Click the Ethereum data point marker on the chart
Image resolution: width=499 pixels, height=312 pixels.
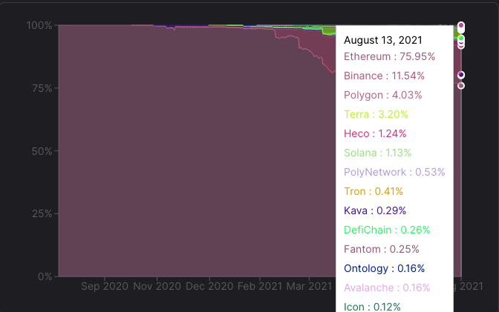[461, 86]
